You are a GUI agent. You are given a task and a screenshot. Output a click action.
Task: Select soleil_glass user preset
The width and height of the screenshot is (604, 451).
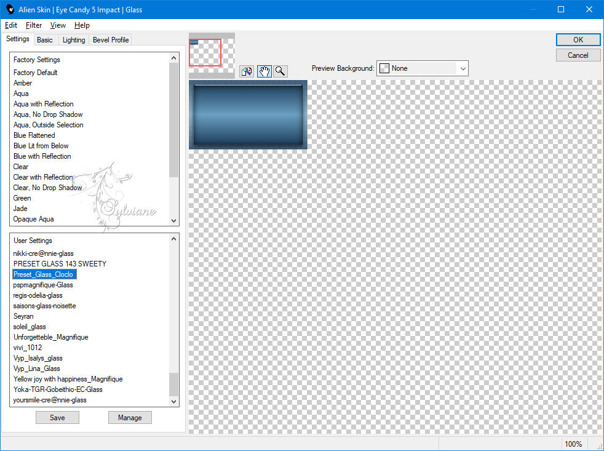pos(30,327)
